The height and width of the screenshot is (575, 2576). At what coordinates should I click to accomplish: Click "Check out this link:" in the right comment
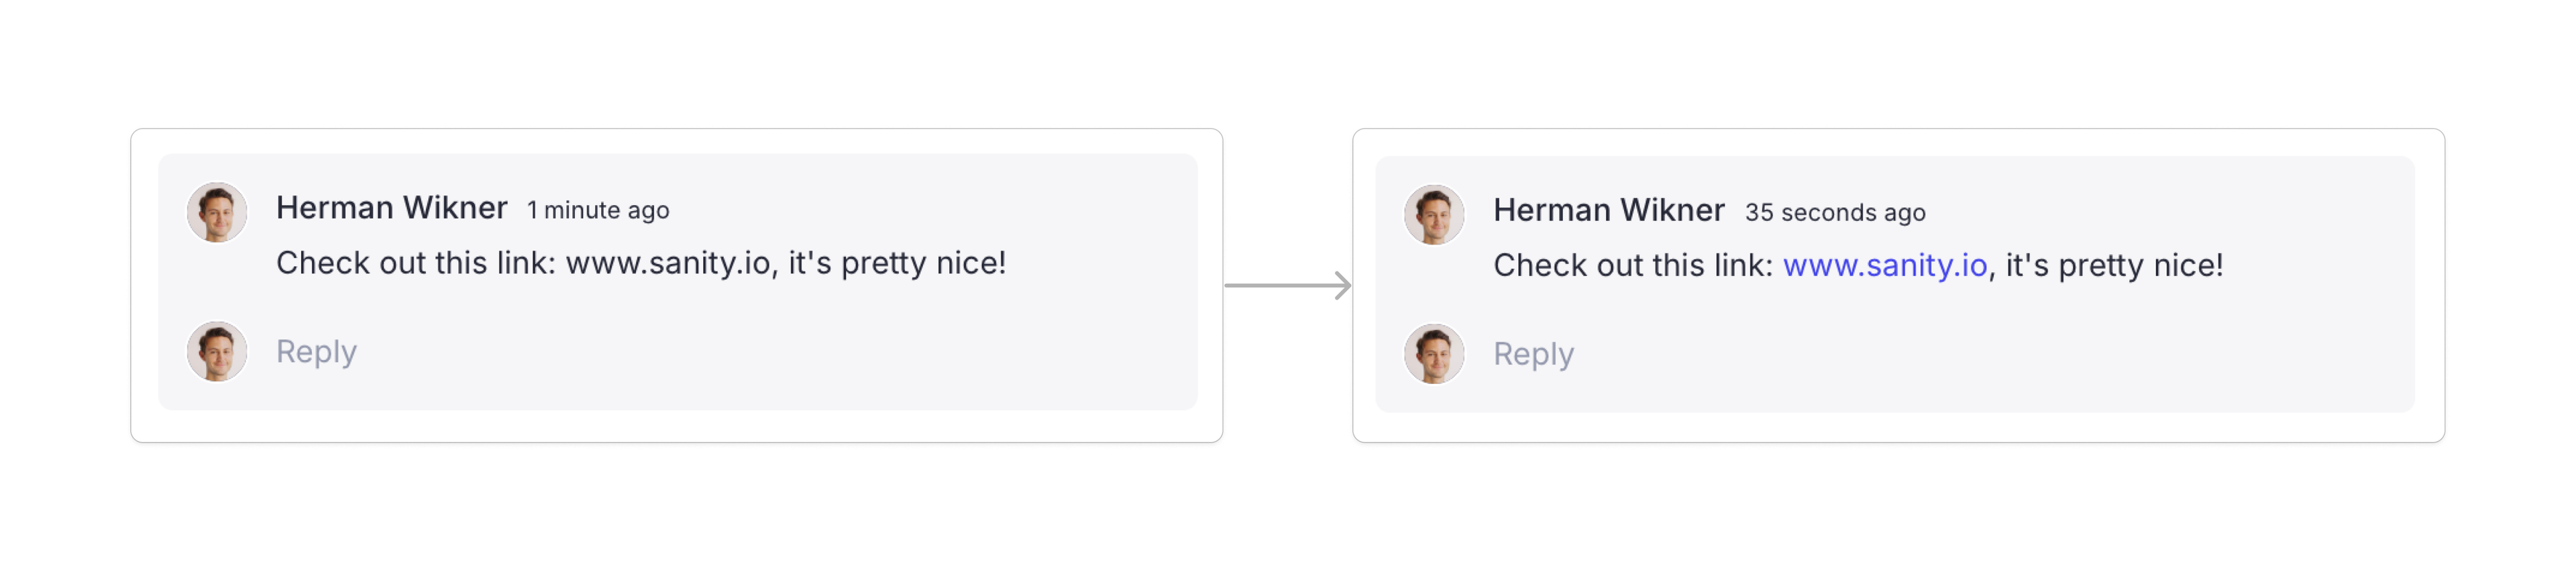(x=1632, y=265)
